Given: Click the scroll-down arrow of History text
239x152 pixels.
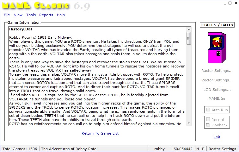Looking at the screenshot, I should click(x=189, y=123).
